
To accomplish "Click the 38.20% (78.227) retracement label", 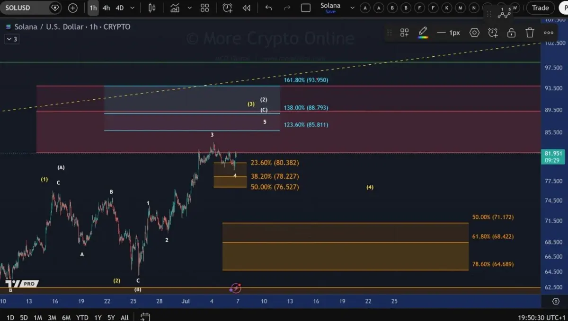I will 275,176.
